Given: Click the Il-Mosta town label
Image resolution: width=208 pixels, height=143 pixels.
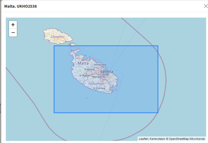Looking at the screenshot, I should pyautogui.click(x=89, y=69).
